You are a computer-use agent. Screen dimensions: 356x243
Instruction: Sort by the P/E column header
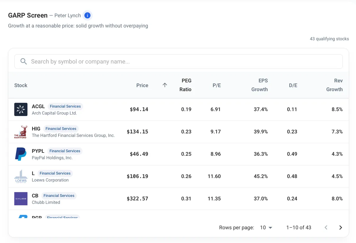[x=217, y=85]
